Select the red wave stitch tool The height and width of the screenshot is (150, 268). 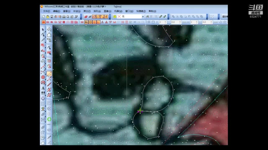click(43, 50)
